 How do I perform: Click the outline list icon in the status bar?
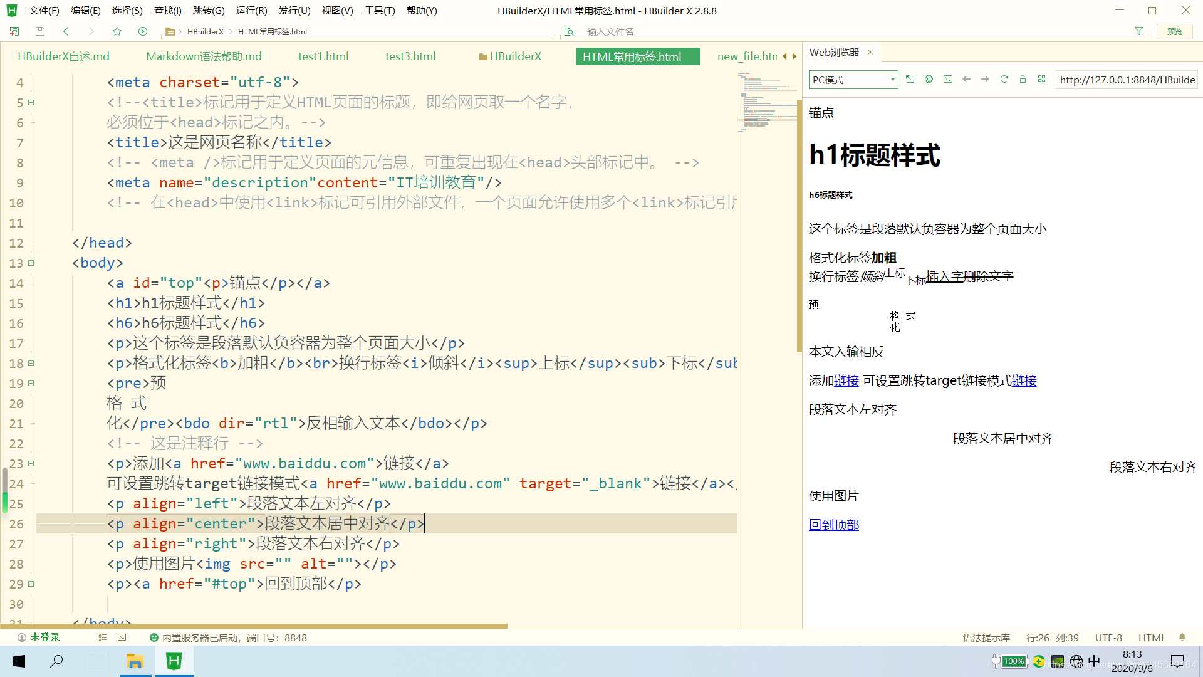click(x=103, y=638)
